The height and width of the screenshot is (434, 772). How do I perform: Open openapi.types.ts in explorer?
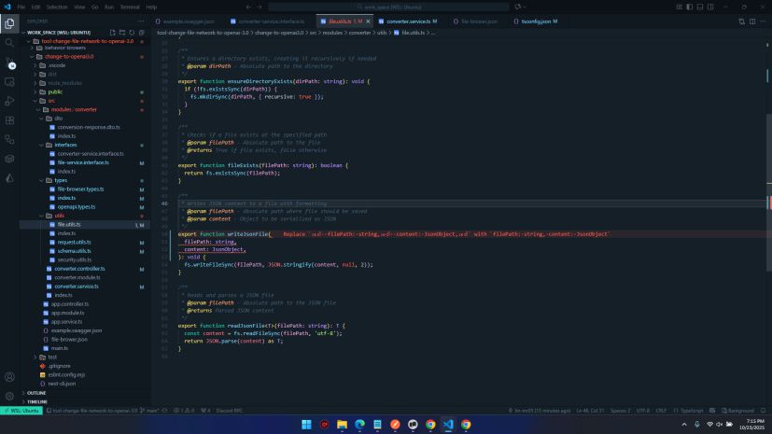pyautogui.click(x=77, y=207)
